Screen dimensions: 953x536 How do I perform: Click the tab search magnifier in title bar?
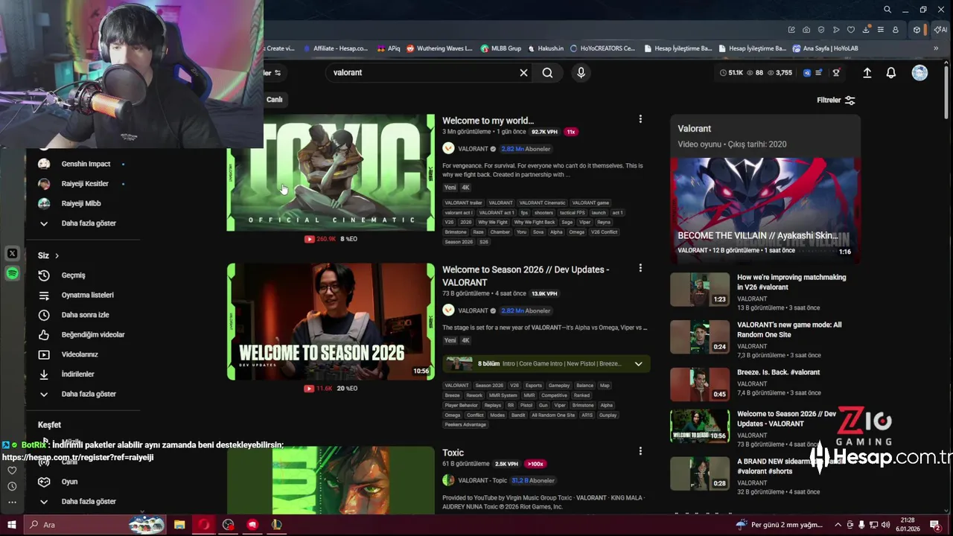[x=887, y=10]
